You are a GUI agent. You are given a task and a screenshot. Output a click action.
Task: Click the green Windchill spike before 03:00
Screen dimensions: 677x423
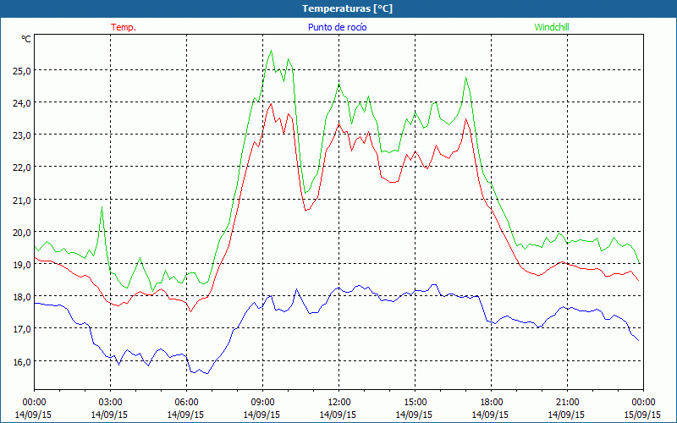[102, 207]
